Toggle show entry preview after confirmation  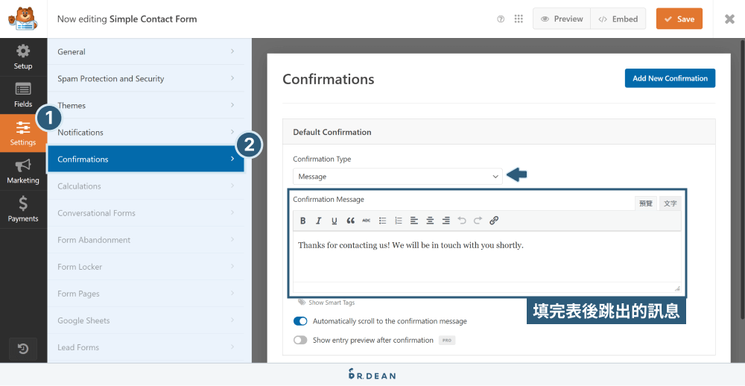click(x=300, y=341)
